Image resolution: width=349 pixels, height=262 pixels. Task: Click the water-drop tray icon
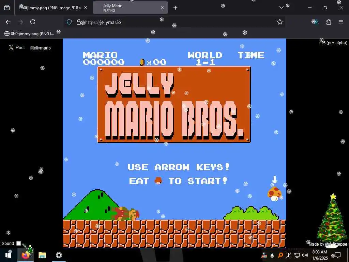(272, 255)
